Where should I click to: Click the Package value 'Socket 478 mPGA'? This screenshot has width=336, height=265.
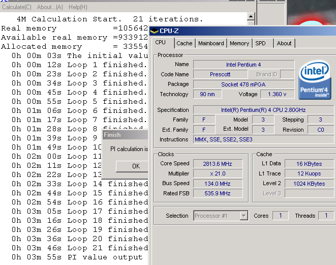pyautogui.click(x=243, y=84)
